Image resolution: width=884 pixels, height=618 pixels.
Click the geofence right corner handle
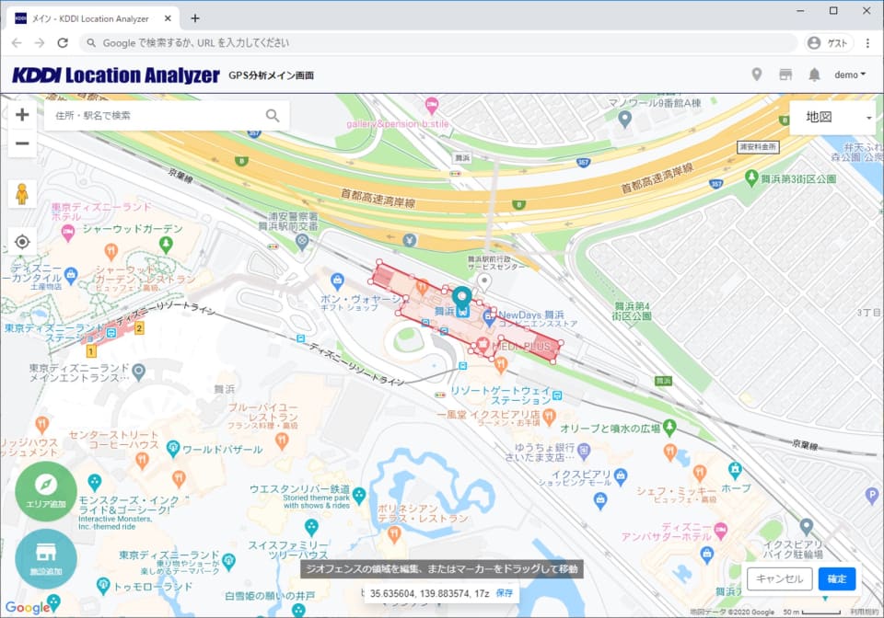point(561,343)
